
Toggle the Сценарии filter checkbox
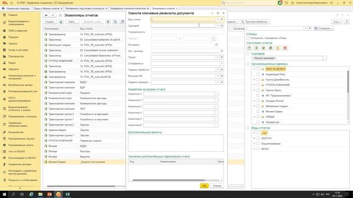(248, 54)
